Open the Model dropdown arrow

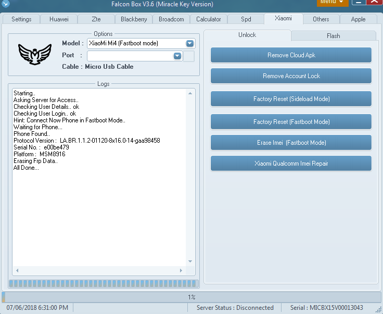point(190,44)
